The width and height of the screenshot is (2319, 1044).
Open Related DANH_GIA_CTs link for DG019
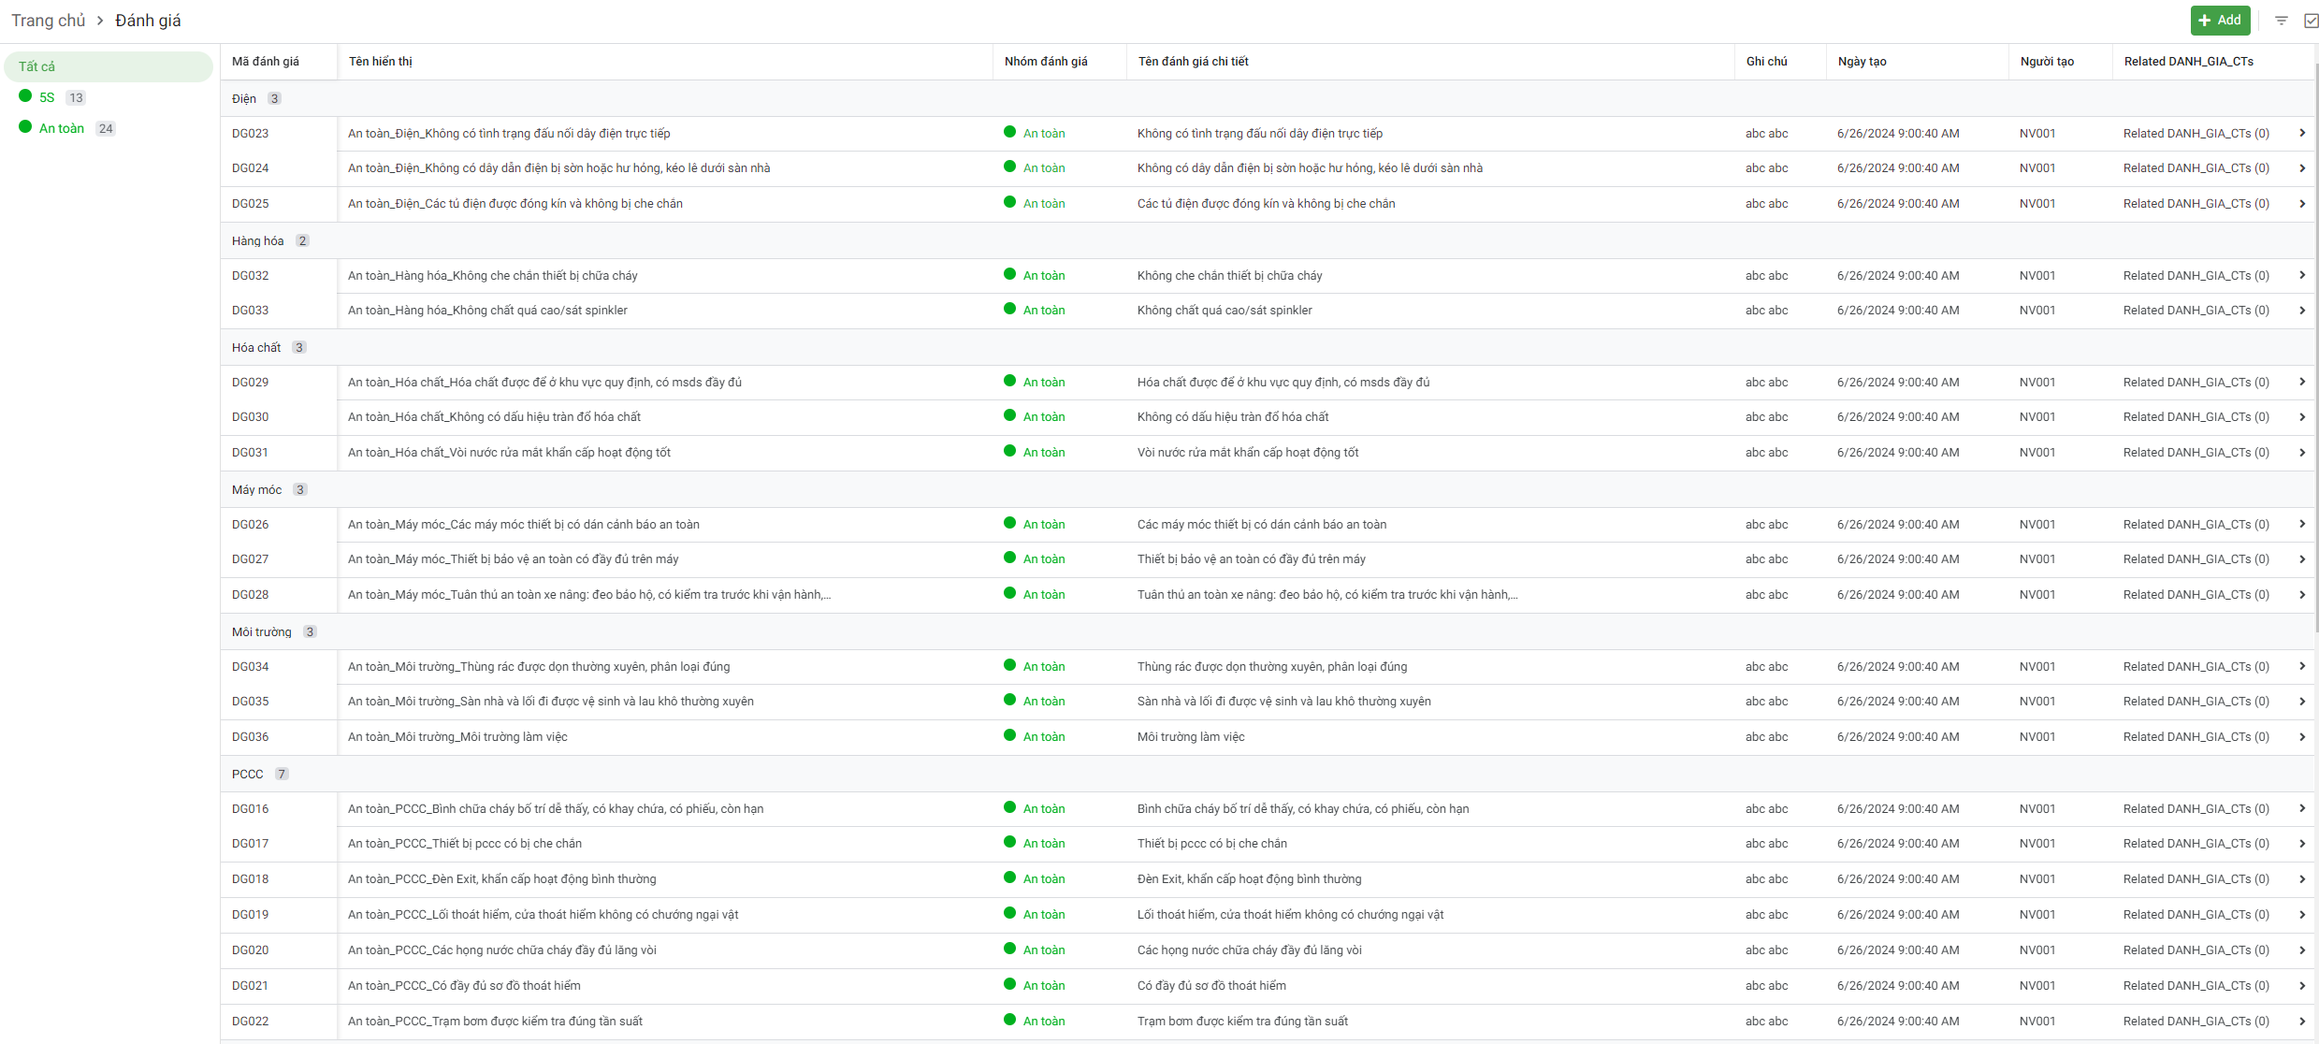click(2196, 915)
